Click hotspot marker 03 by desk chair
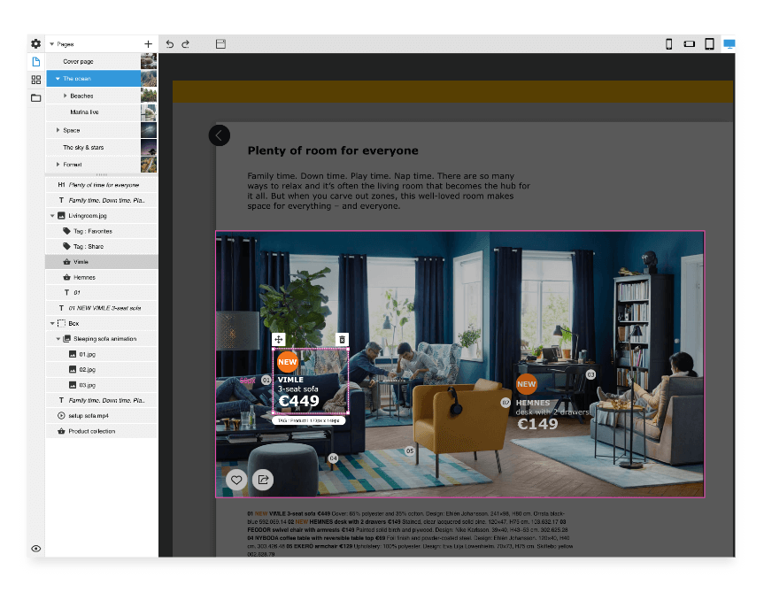764x608 pixels. (x=590, y=374)
